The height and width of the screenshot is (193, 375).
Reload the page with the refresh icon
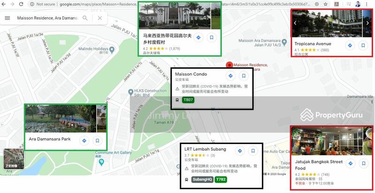pyautogui.click(x=21, y=4)
